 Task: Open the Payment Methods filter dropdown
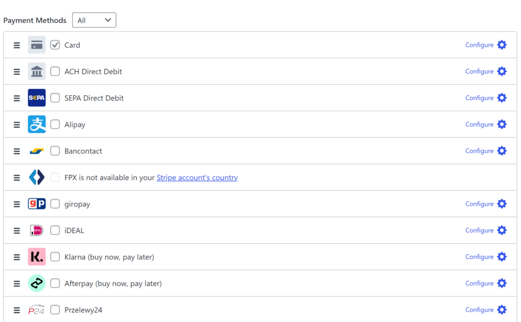click(x=94, y=20)
